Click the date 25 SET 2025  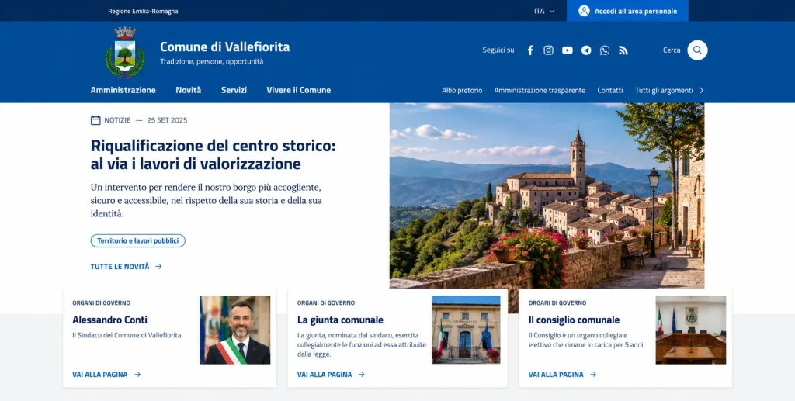(168, 120)
